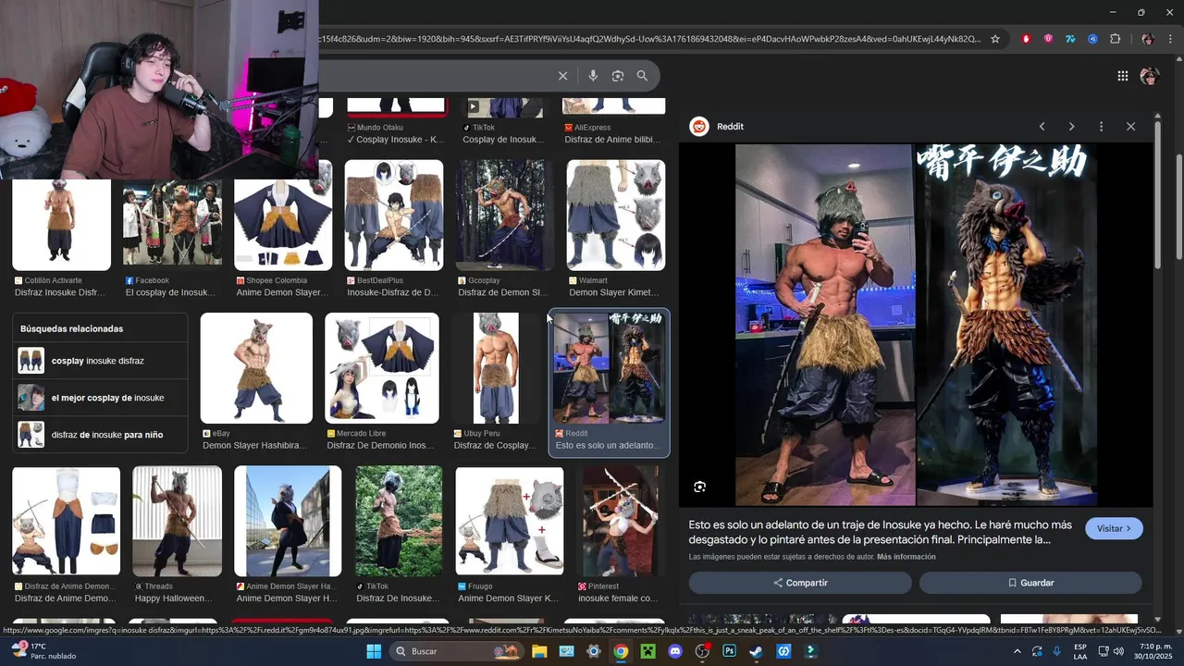Viewport: 1184px width, 666px height.
Task: Click the Visitar button
Action: (x=1114, y=528)
